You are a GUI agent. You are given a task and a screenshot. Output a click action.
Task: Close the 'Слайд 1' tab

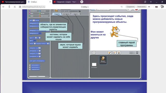tap(50, 2)
